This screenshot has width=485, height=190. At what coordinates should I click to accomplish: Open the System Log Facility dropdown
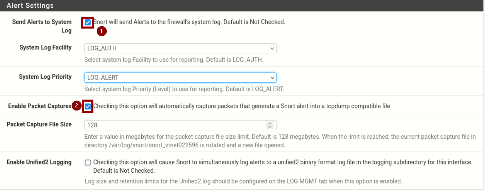coord(180,48)
